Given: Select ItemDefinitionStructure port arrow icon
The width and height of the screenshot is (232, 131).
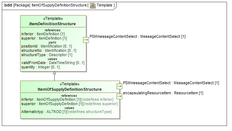Looking at the screenshot, I should tap(86, 40).
